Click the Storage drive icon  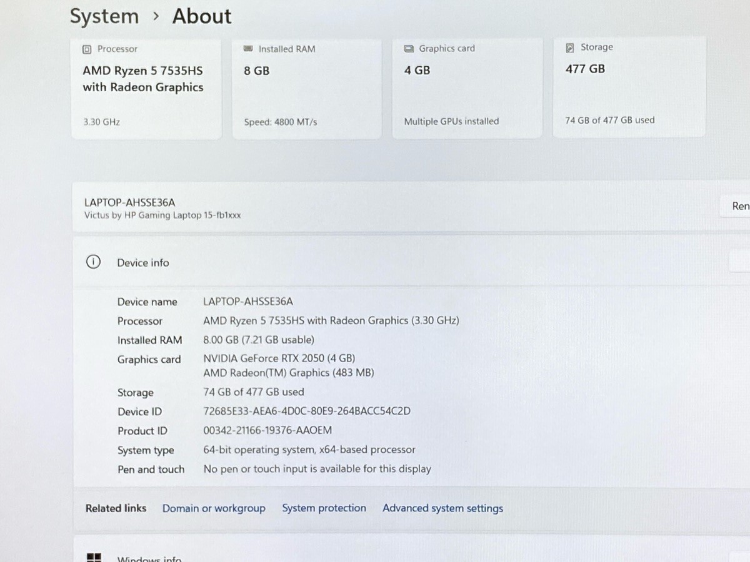[x=570, y=47]
